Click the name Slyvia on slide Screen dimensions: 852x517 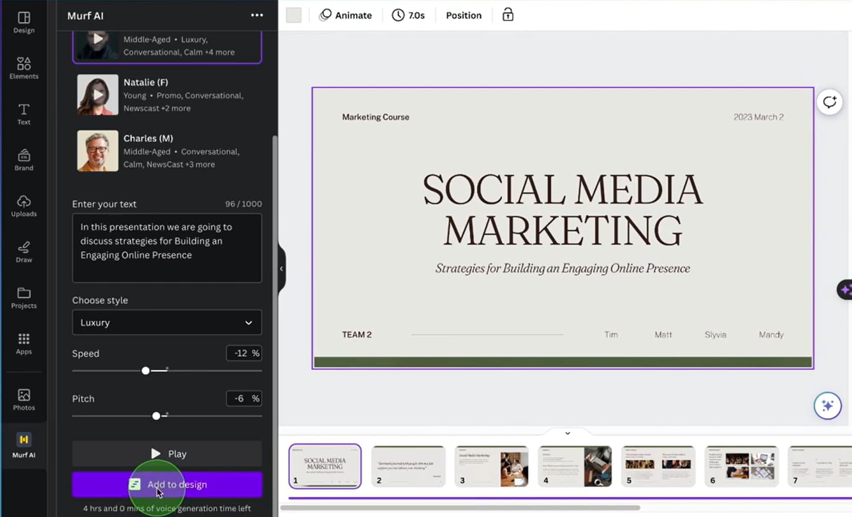(x=716, y=334)
